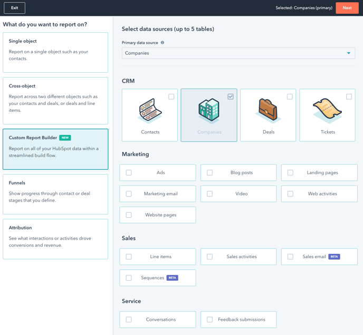The image size is (363, 335).
Task: Click the Companies building icon
Action: click(209, 110)
